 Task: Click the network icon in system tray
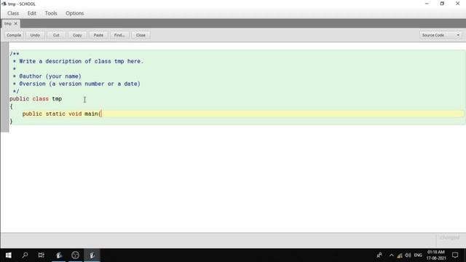coord(400,255)
